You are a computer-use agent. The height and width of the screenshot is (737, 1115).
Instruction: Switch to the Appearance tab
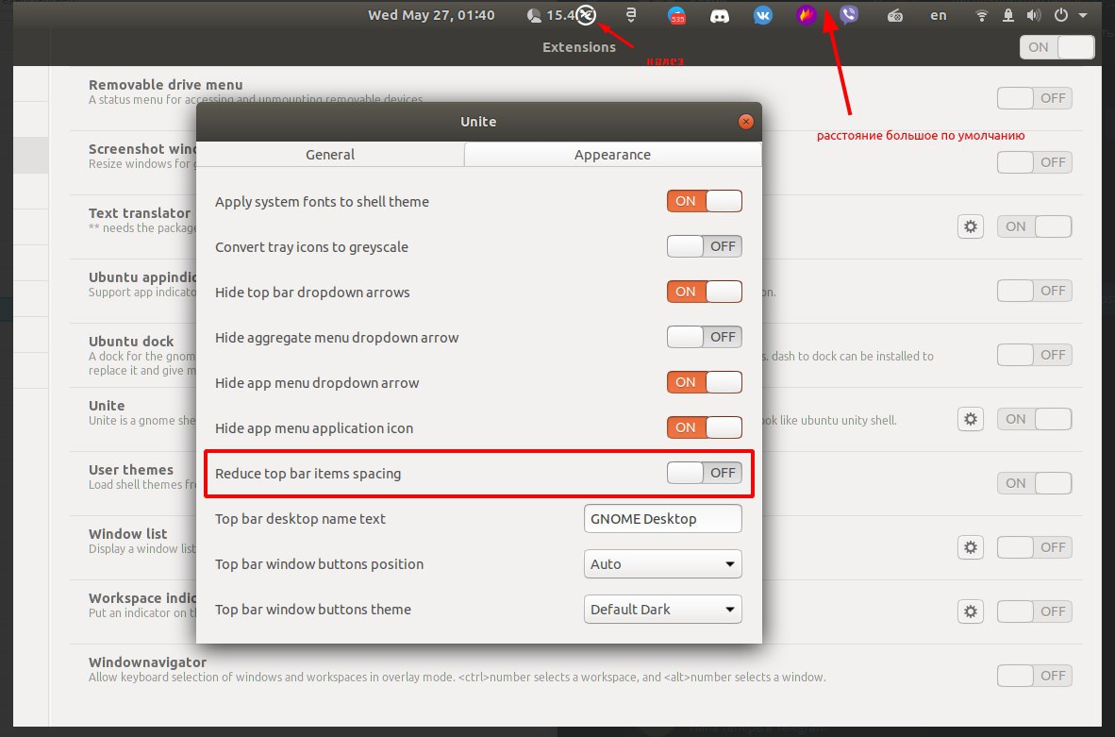pos(612,155)
